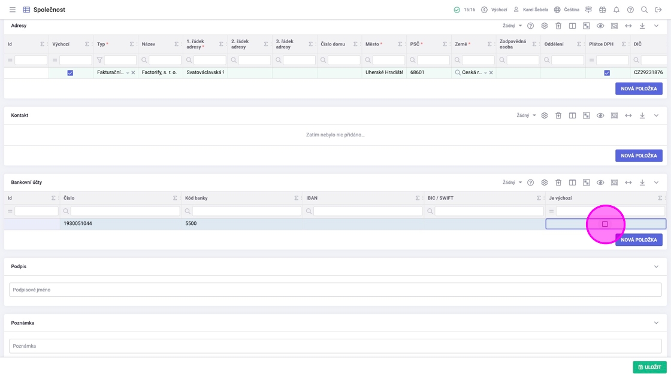Click the Kontakt pivot grid icon
The height and width of the screenshot is (377, 671).
pyautogui.click(x=587, y=115)
